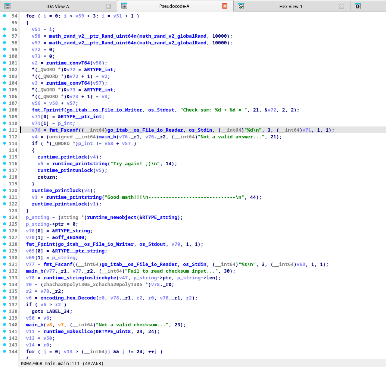Click the Pseudocode-A tab icon
Viewport: 386px width, 367px height.
click(124, 6)
